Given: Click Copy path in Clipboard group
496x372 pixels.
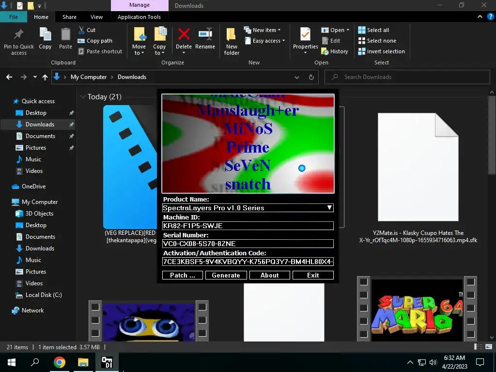Looking at the screenshot, I should coord(95,41).
